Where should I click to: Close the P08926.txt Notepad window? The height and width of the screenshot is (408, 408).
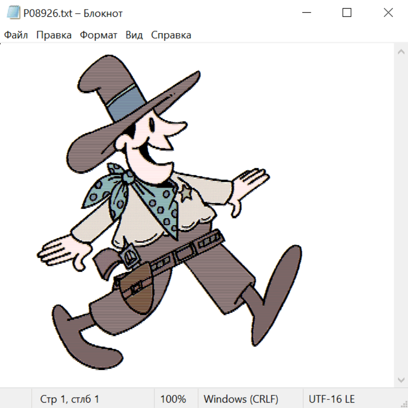[x=388, y=13]
